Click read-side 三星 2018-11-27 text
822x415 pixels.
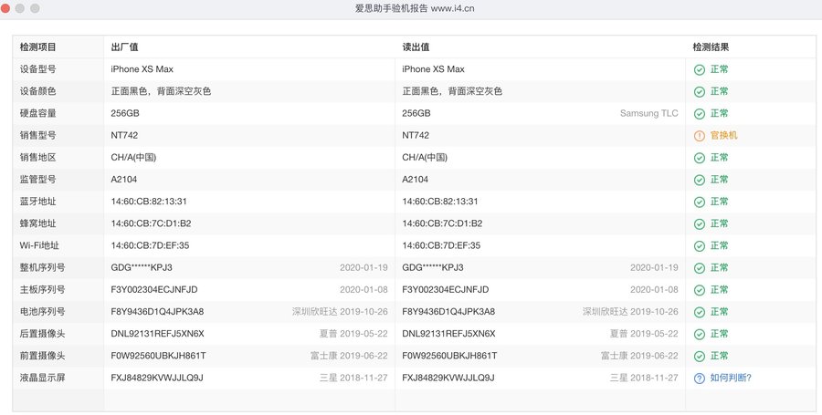click(x=644, y=378)
